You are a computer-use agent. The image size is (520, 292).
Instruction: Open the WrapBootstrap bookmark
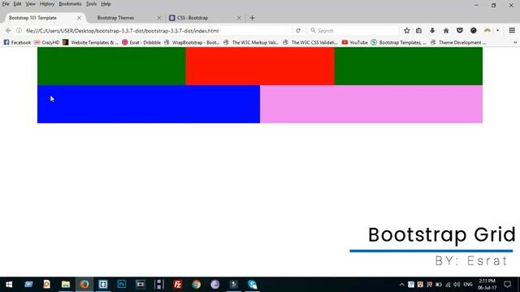(x=192, y=42)
